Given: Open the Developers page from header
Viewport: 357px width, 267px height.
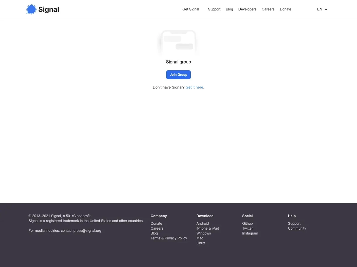Looking at the screenshot, I should click(247, 9).
